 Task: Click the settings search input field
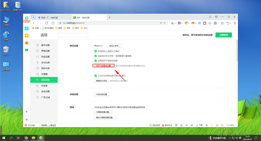point(73,35)
